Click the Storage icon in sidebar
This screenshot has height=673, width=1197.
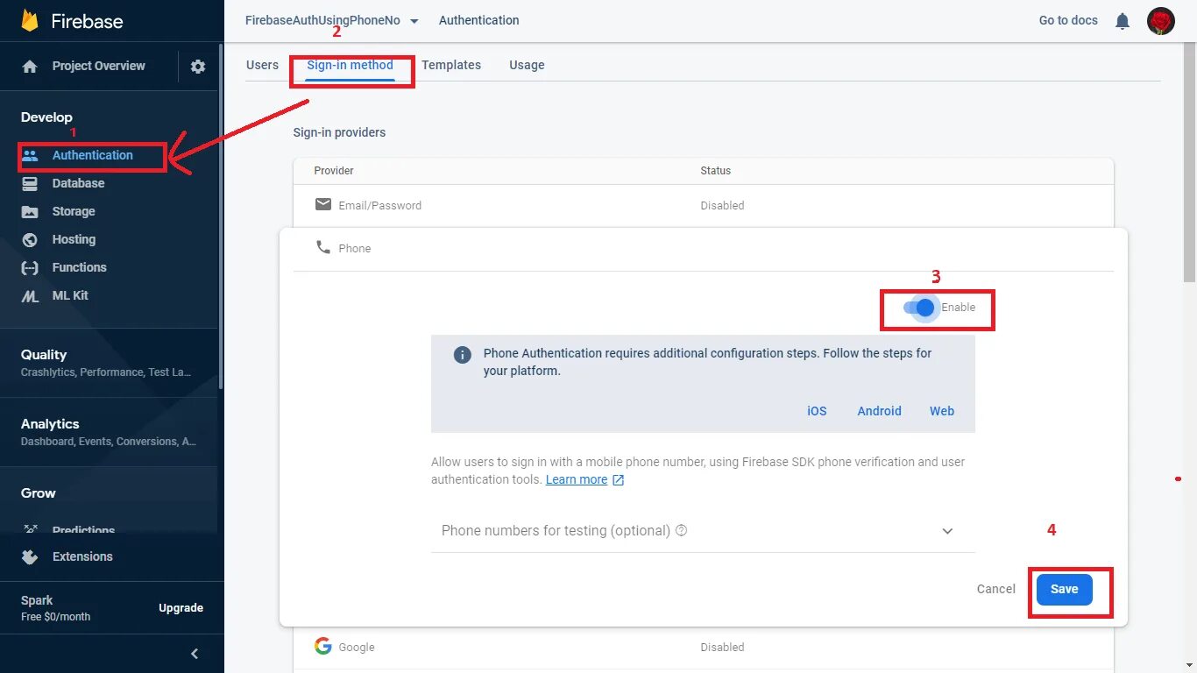coord(30,212)
